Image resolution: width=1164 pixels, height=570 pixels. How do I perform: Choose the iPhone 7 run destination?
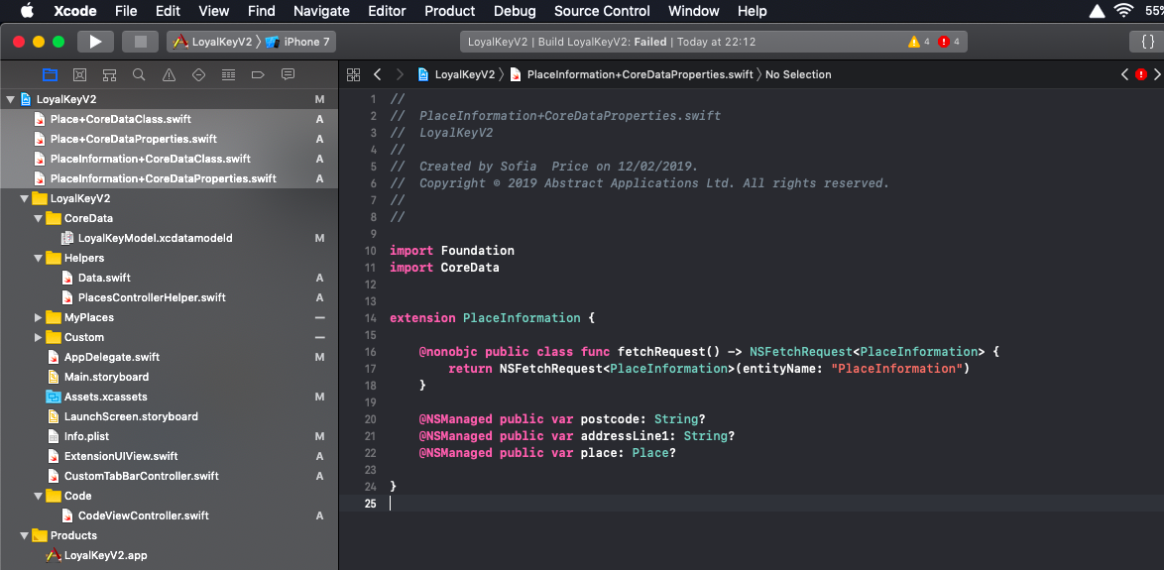pyautogui.click(x=298, y=42)
